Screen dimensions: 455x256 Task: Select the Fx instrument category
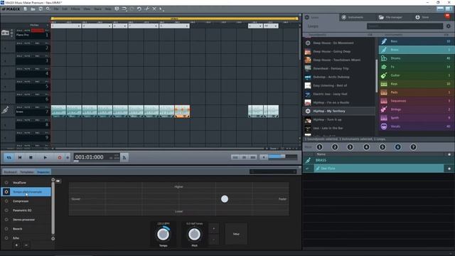tap(417, 67)
